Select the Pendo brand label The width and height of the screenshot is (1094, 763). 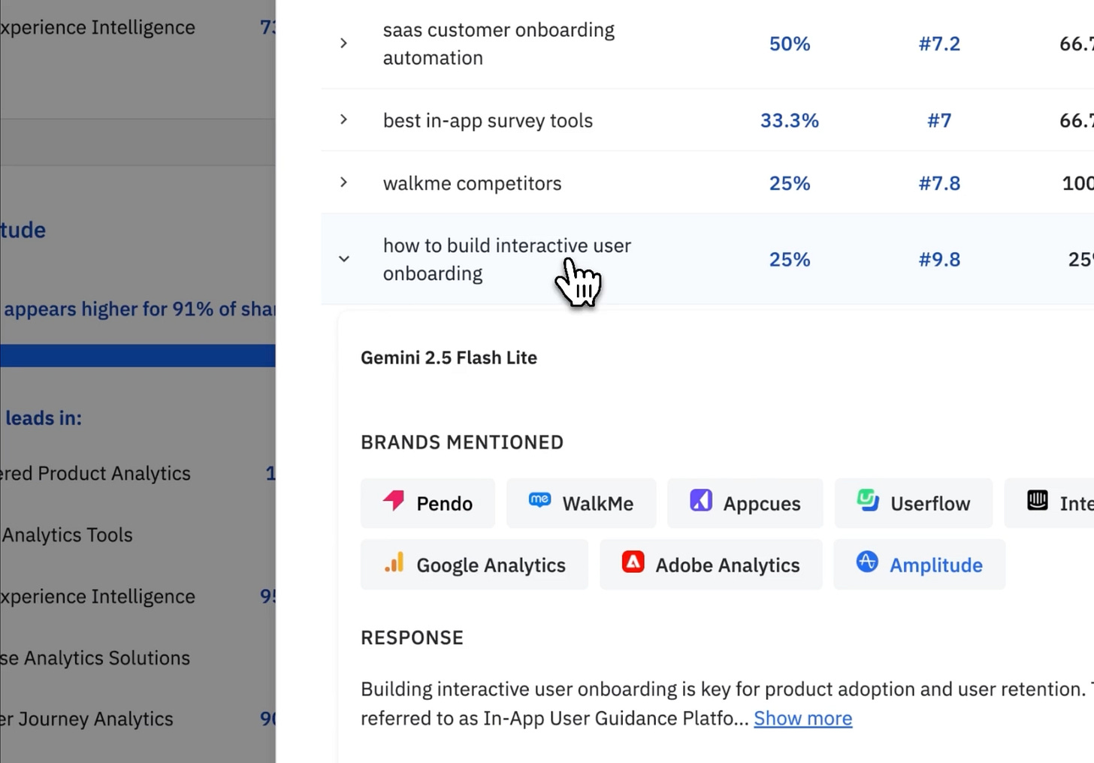point(445,503)
